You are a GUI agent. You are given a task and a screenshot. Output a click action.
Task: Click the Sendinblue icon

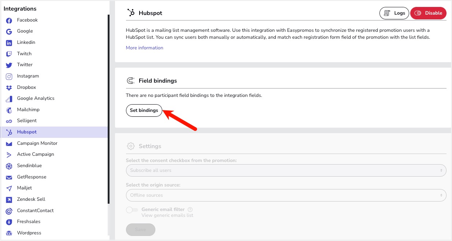pyautogui.click(x=9, y=166)
